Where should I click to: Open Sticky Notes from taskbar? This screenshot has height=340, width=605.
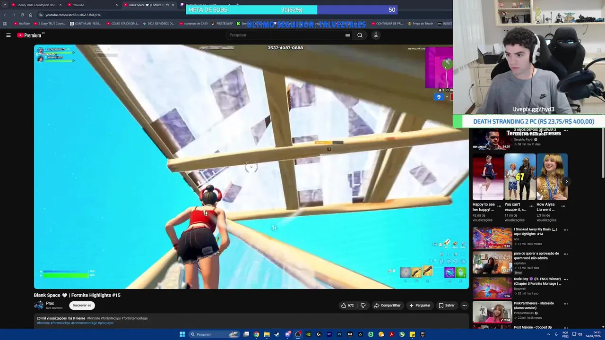coord(412,334)
